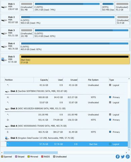The height and width of the screenshot is (162, 131).
Task: Click the horizontal scrollbar thumb
Action: tap(31, 153)
